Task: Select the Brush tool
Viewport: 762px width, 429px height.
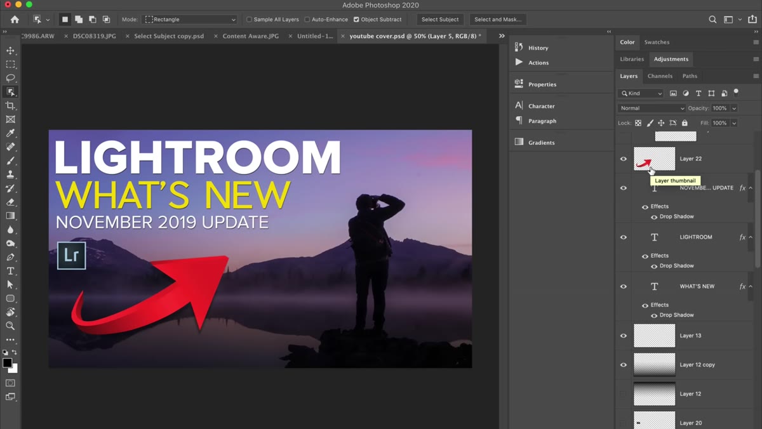Action: click(10, 161)
